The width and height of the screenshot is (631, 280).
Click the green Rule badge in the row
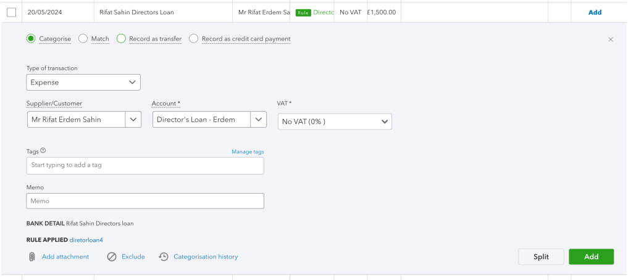(x=303, y=13)
